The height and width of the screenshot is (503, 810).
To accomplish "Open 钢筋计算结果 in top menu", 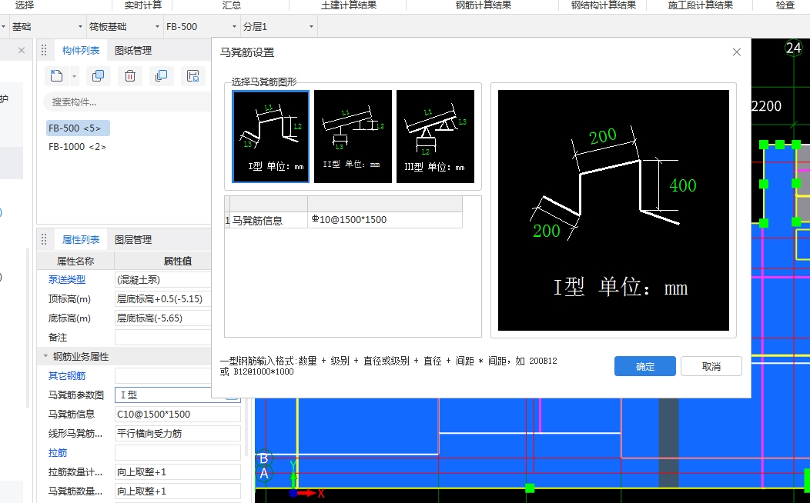I will (x=483, y=5).
